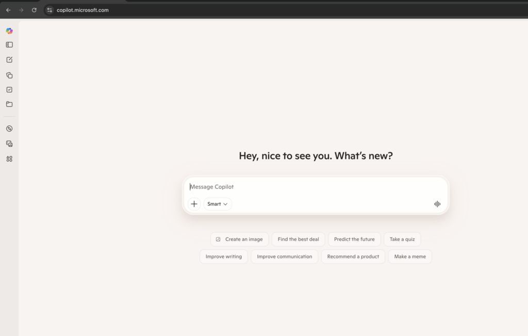
Task: Click the Message Copilot text field
Action: click(316, 187)
